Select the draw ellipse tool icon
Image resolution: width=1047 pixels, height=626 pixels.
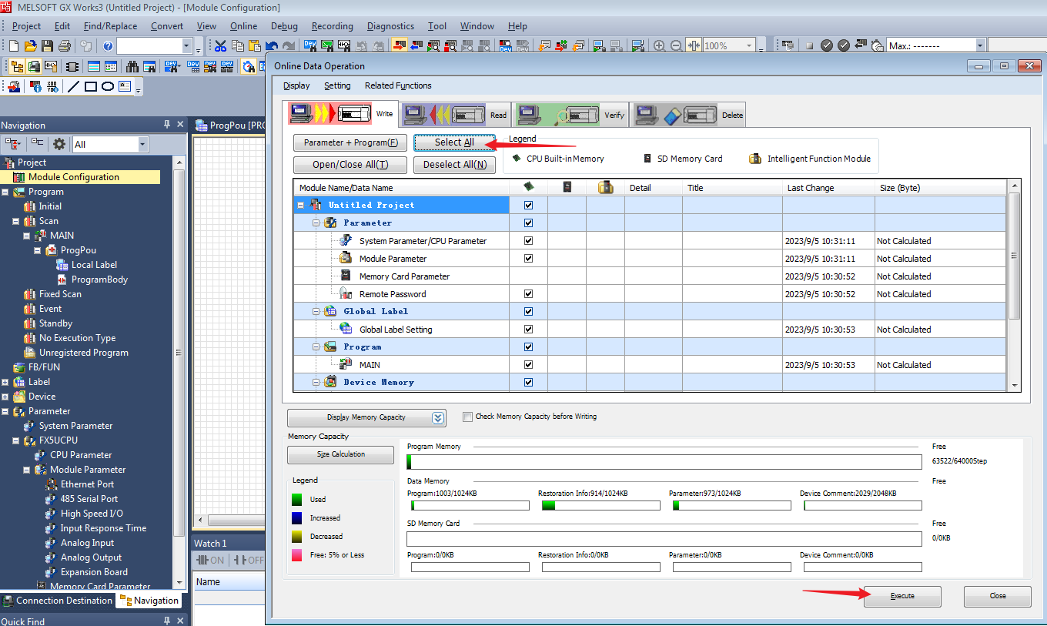[108, 86]
